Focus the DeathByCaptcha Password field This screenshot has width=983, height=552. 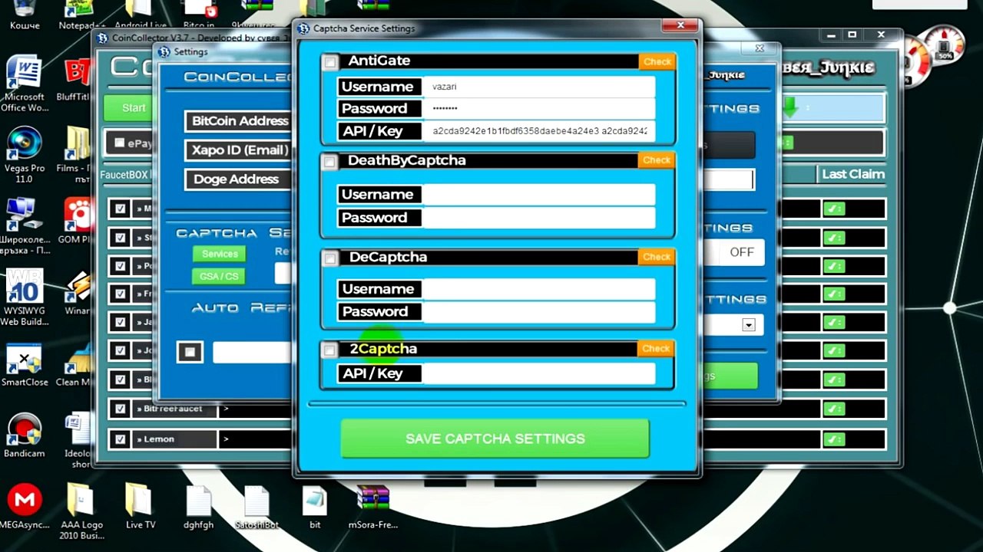tap(538, 218)
